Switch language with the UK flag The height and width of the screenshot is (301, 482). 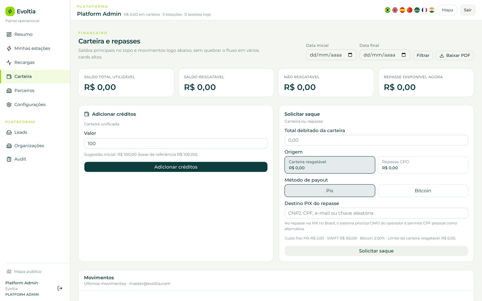click(395, 10)
